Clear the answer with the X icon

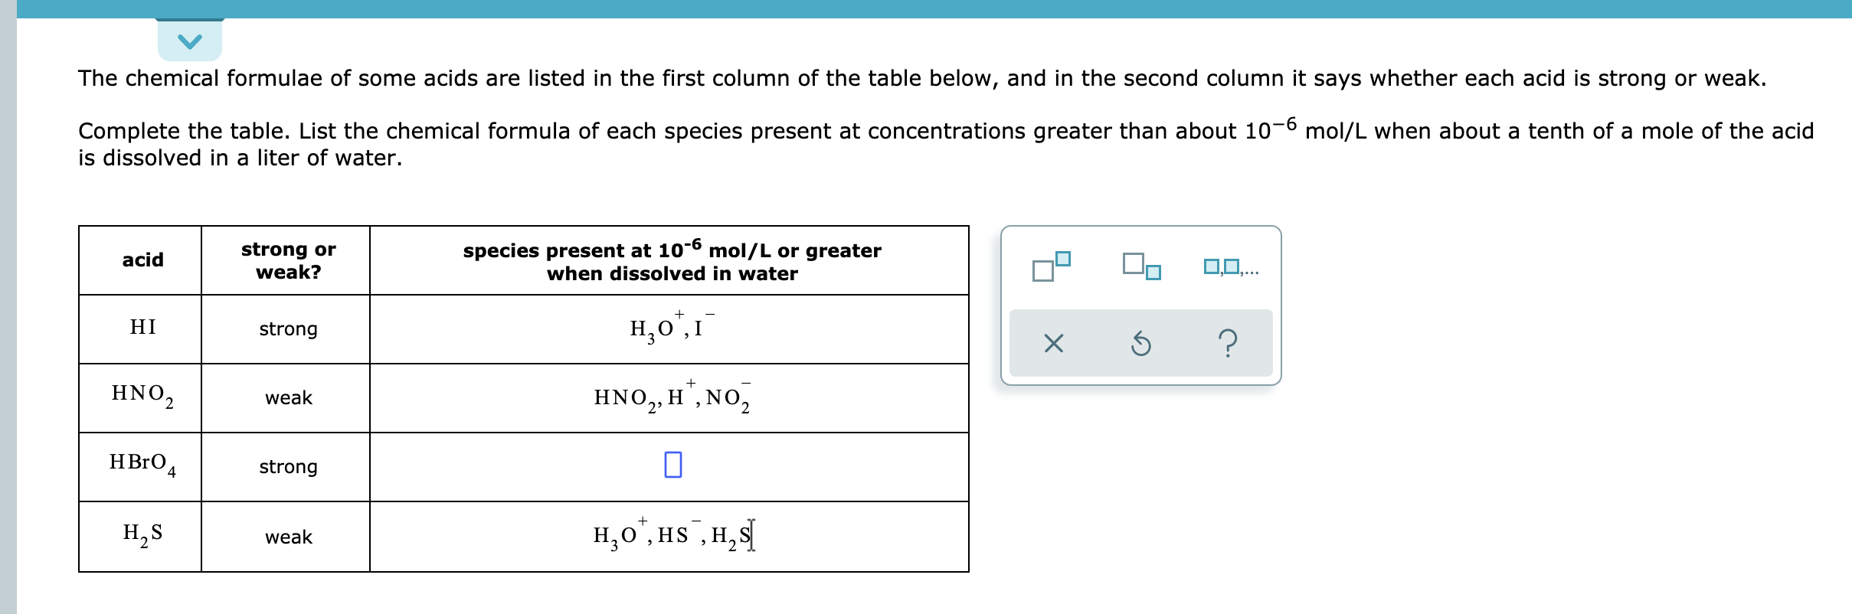1053,344
